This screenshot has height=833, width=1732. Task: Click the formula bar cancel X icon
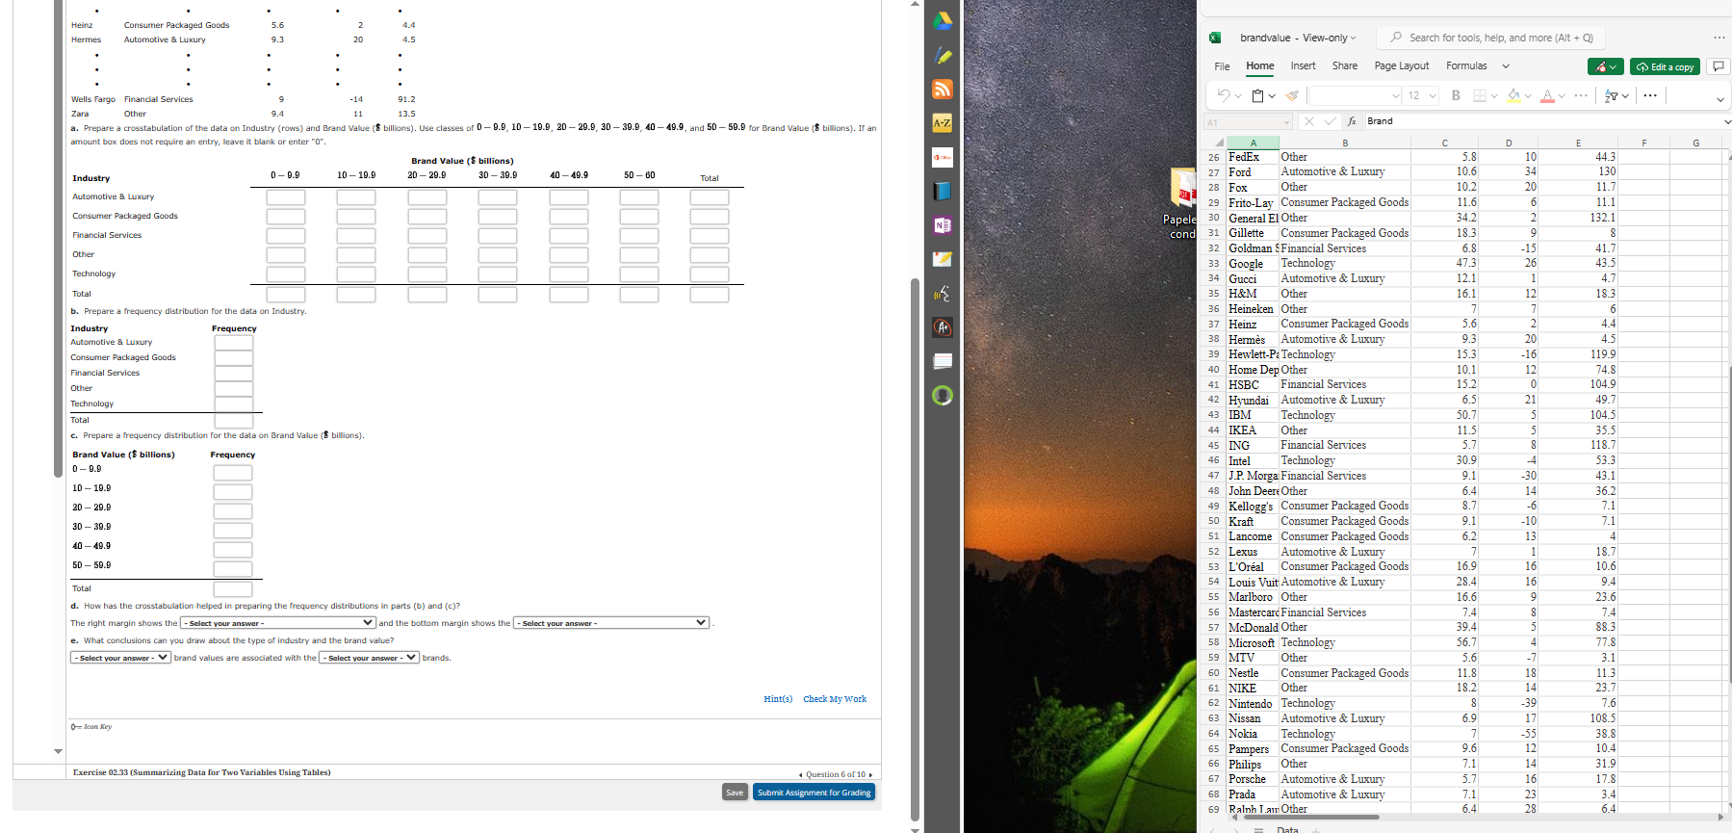[1308, 121]
